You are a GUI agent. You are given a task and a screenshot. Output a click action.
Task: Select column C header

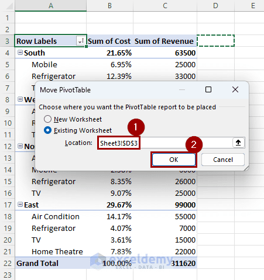coord(165,5)
